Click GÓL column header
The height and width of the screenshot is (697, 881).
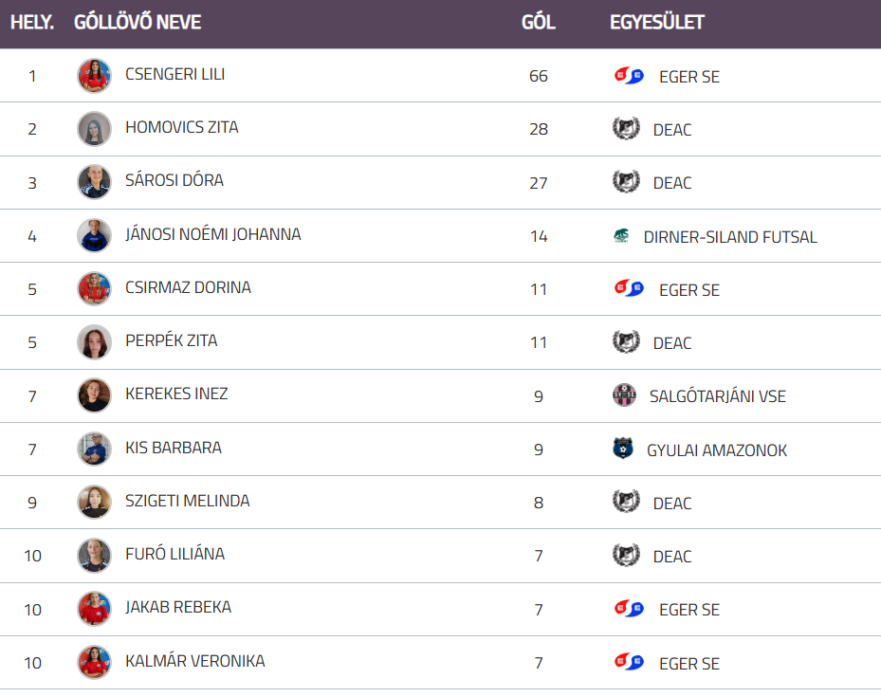pos(538,22)
